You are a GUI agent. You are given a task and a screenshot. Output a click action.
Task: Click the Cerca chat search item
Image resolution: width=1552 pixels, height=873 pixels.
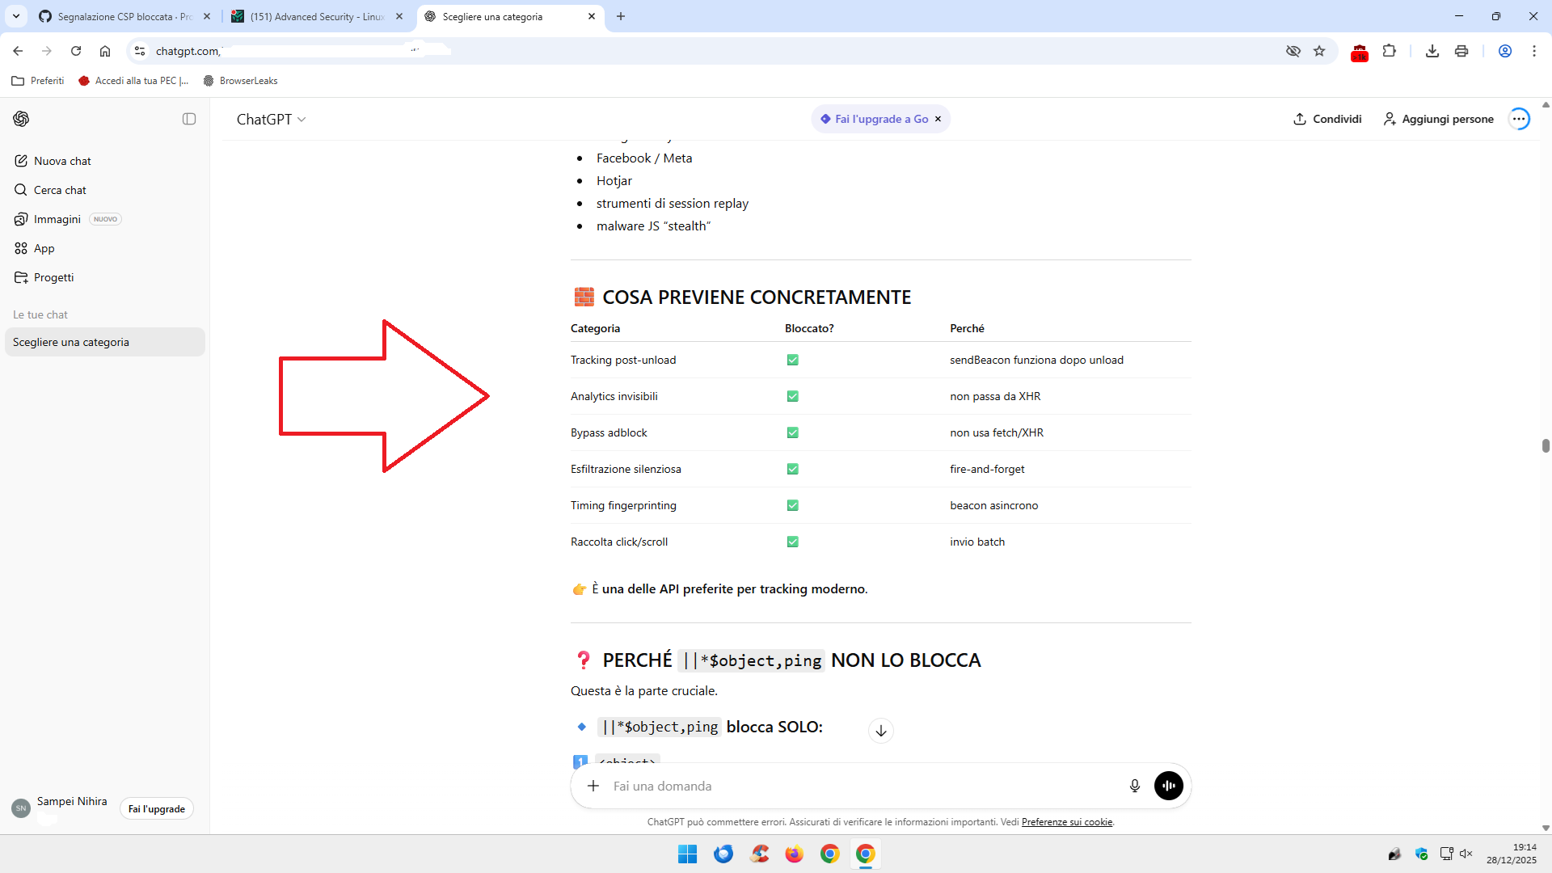pos(60,190)
